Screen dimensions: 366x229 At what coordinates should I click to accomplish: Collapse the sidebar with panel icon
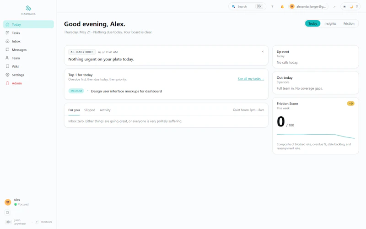click(7, 213)
